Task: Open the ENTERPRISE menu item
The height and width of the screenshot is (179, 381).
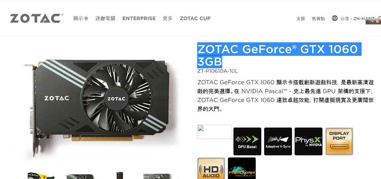Action: click(x=139, y=18)
